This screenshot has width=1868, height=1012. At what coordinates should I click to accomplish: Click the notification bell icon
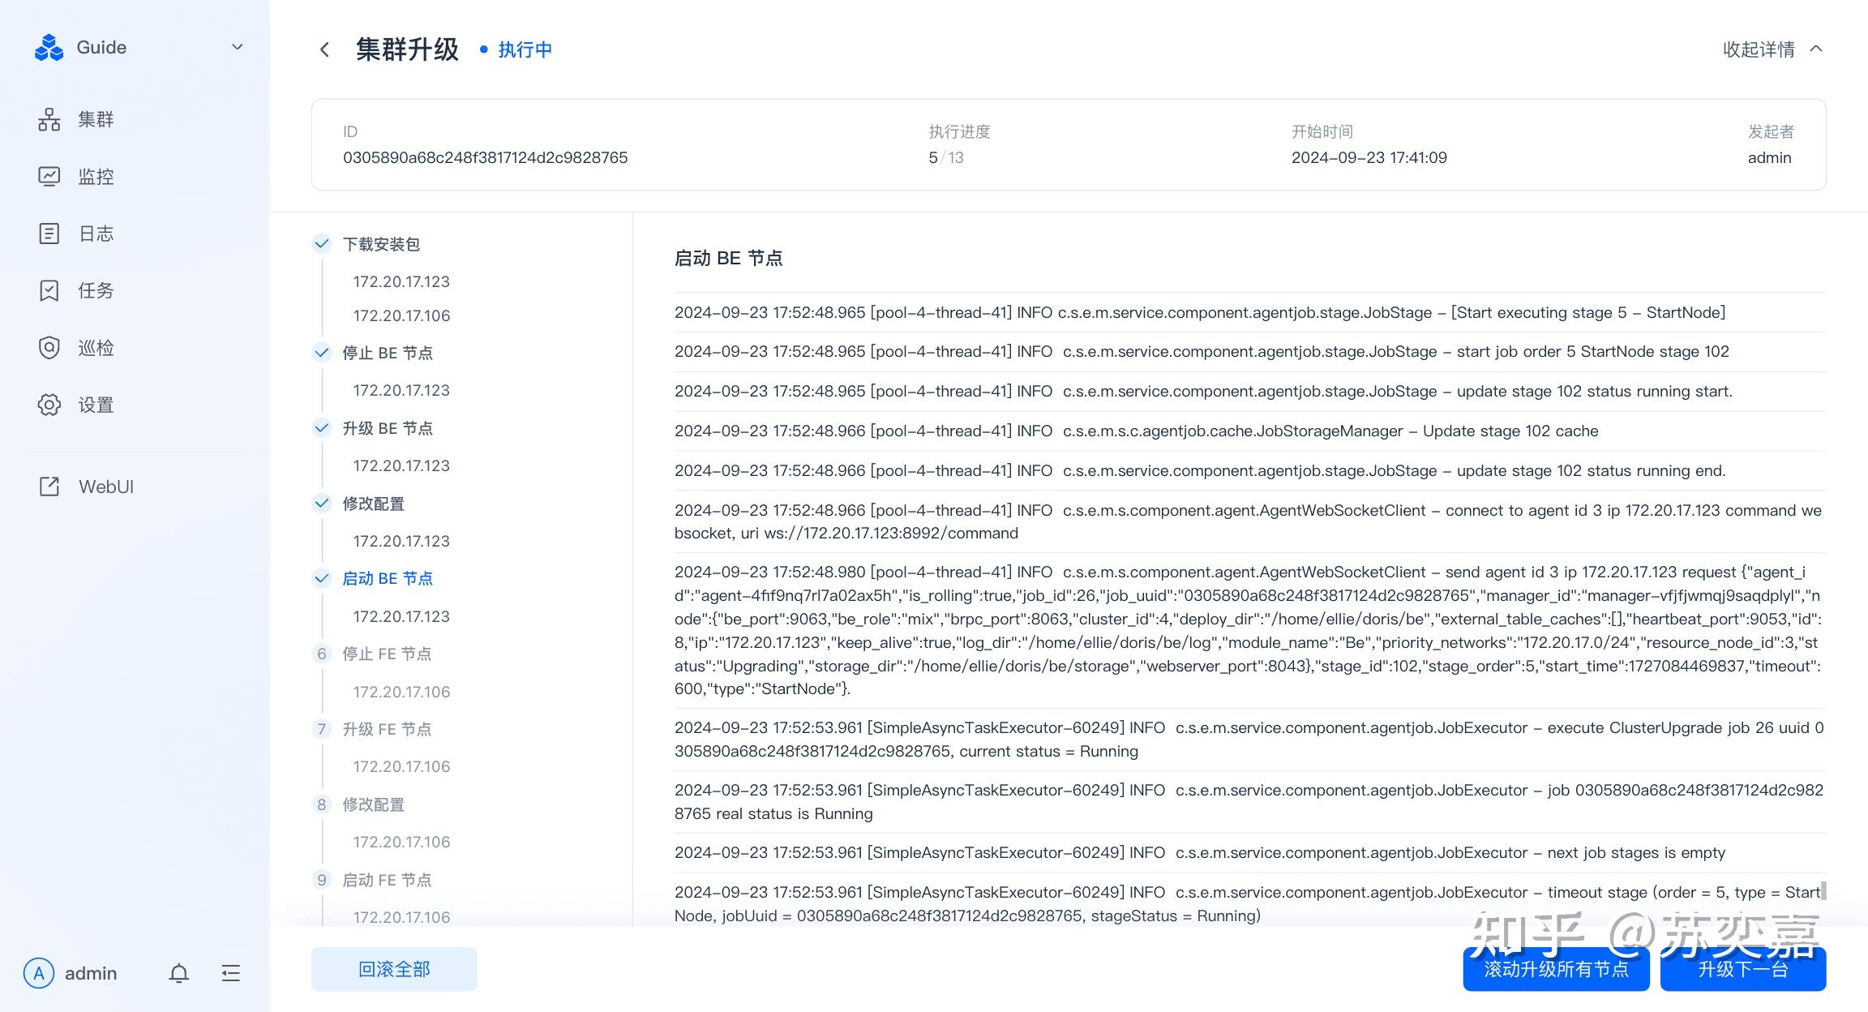[x=178, y=973]
